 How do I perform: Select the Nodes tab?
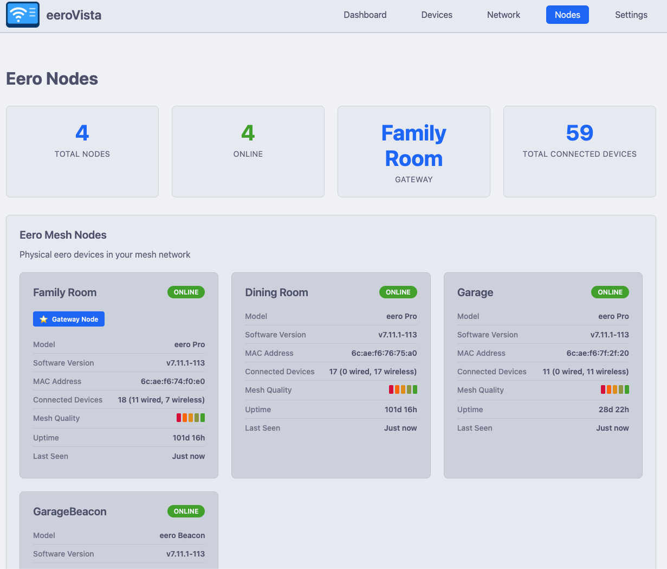567,15
